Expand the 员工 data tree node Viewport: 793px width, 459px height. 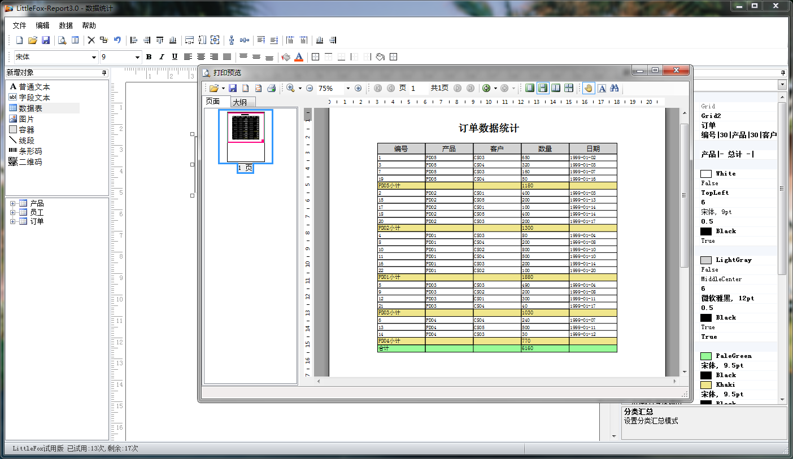(x=12, y=212)
